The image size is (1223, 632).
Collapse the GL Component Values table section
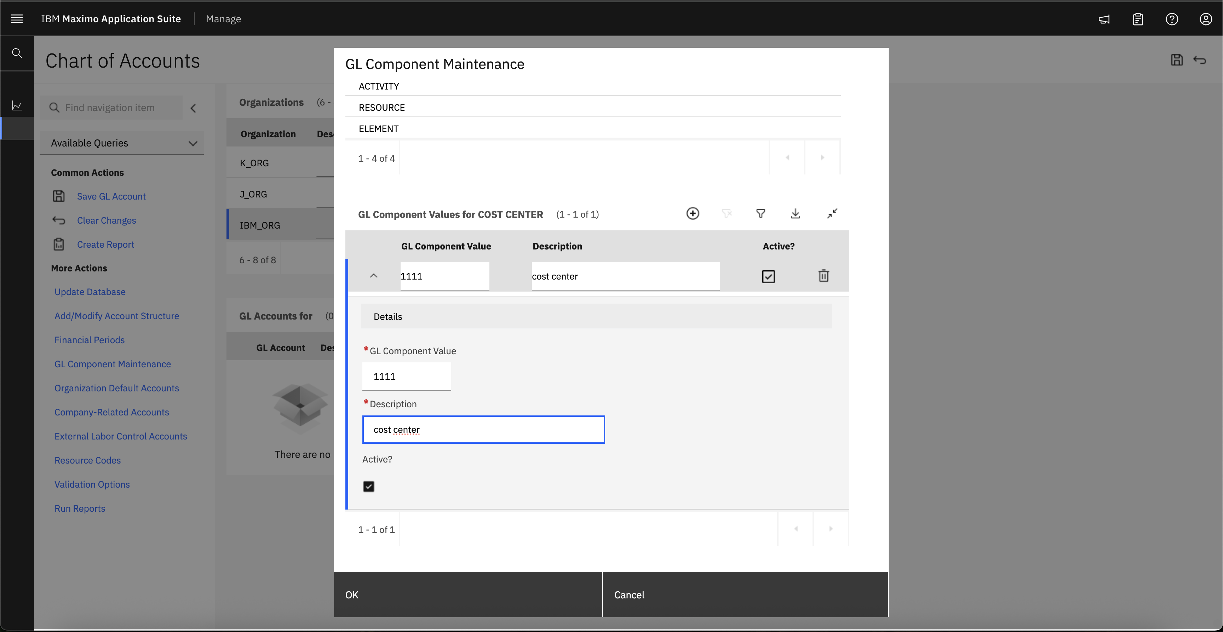832,213
